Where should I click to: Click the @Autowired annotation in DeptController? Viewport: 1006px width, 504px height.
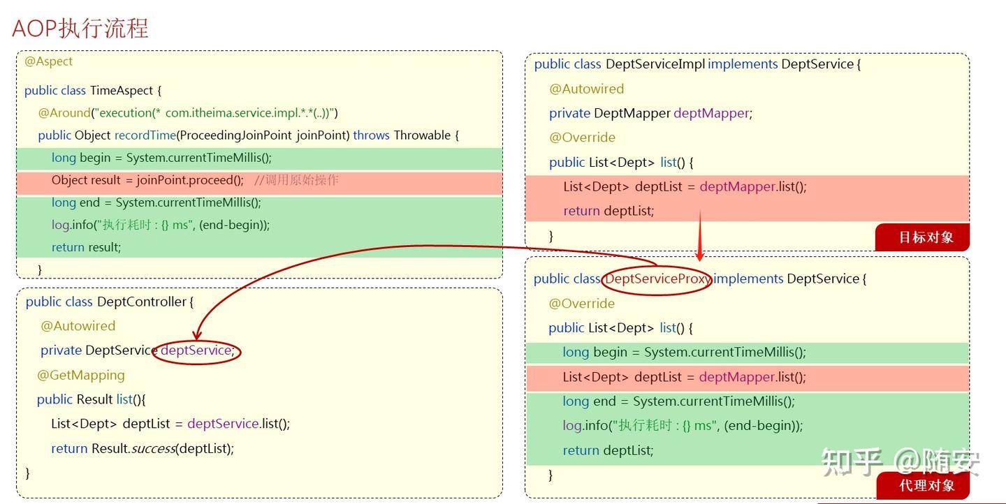coord(79,325)
